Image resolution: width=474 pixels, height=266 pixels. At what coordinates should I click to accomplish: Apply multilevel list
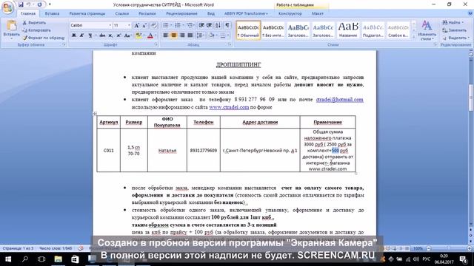click(190, 25)
